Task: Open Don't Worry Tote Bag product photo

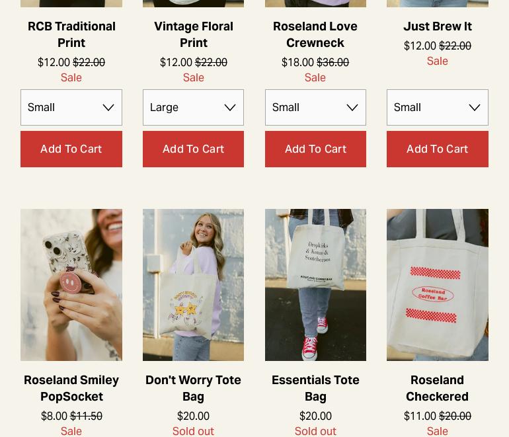Action: [x=193, y=285]
